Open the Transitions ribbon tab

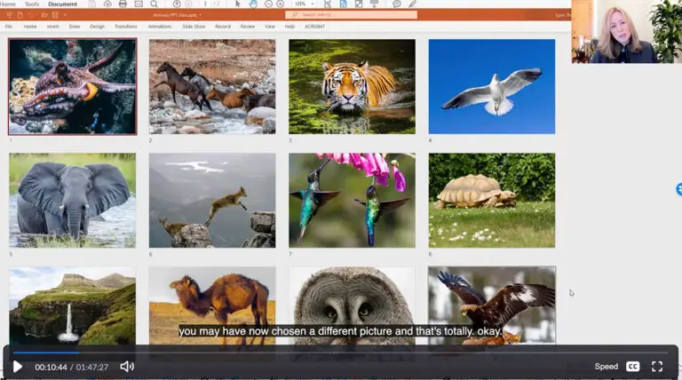(126, 27)
